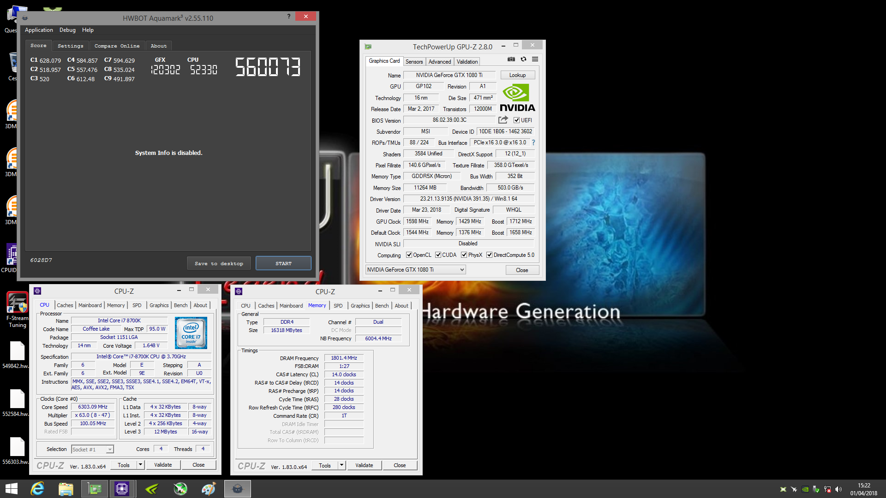Click Save to desktop in Aquamark

click(x=219, y=263)
